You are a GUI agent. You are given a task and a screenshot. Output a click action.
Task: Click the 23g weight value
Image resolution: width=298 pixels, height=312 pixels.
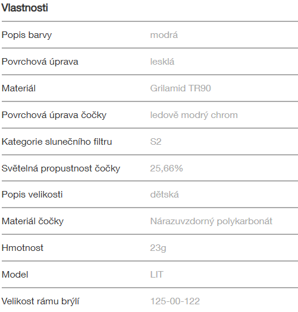coord(158,248)
